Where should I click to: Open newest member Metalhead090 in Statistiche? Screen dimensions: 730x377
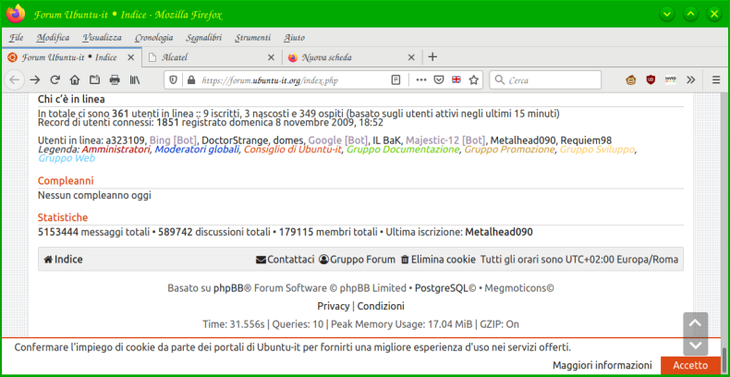[499, 232]
